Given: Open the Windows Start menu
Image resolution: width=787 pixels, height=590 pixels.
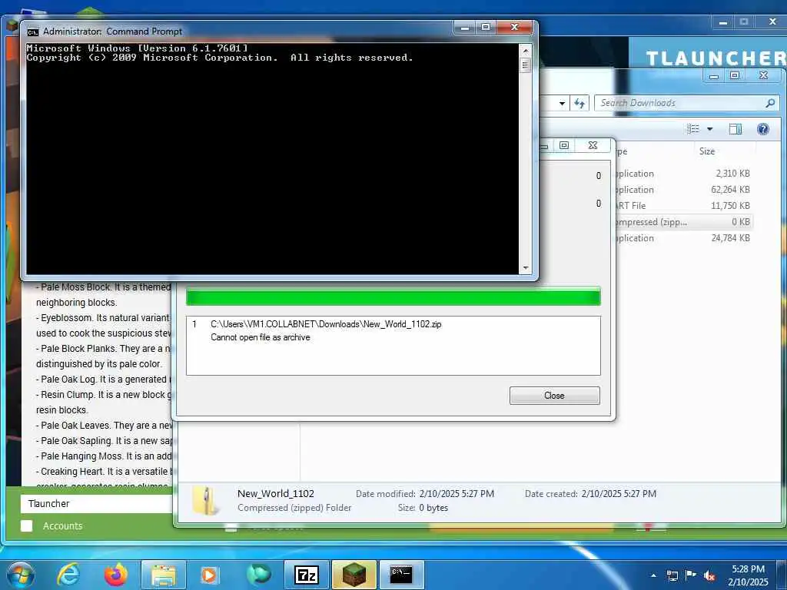Looking at the screenshot, I should [x=20, y=575].
